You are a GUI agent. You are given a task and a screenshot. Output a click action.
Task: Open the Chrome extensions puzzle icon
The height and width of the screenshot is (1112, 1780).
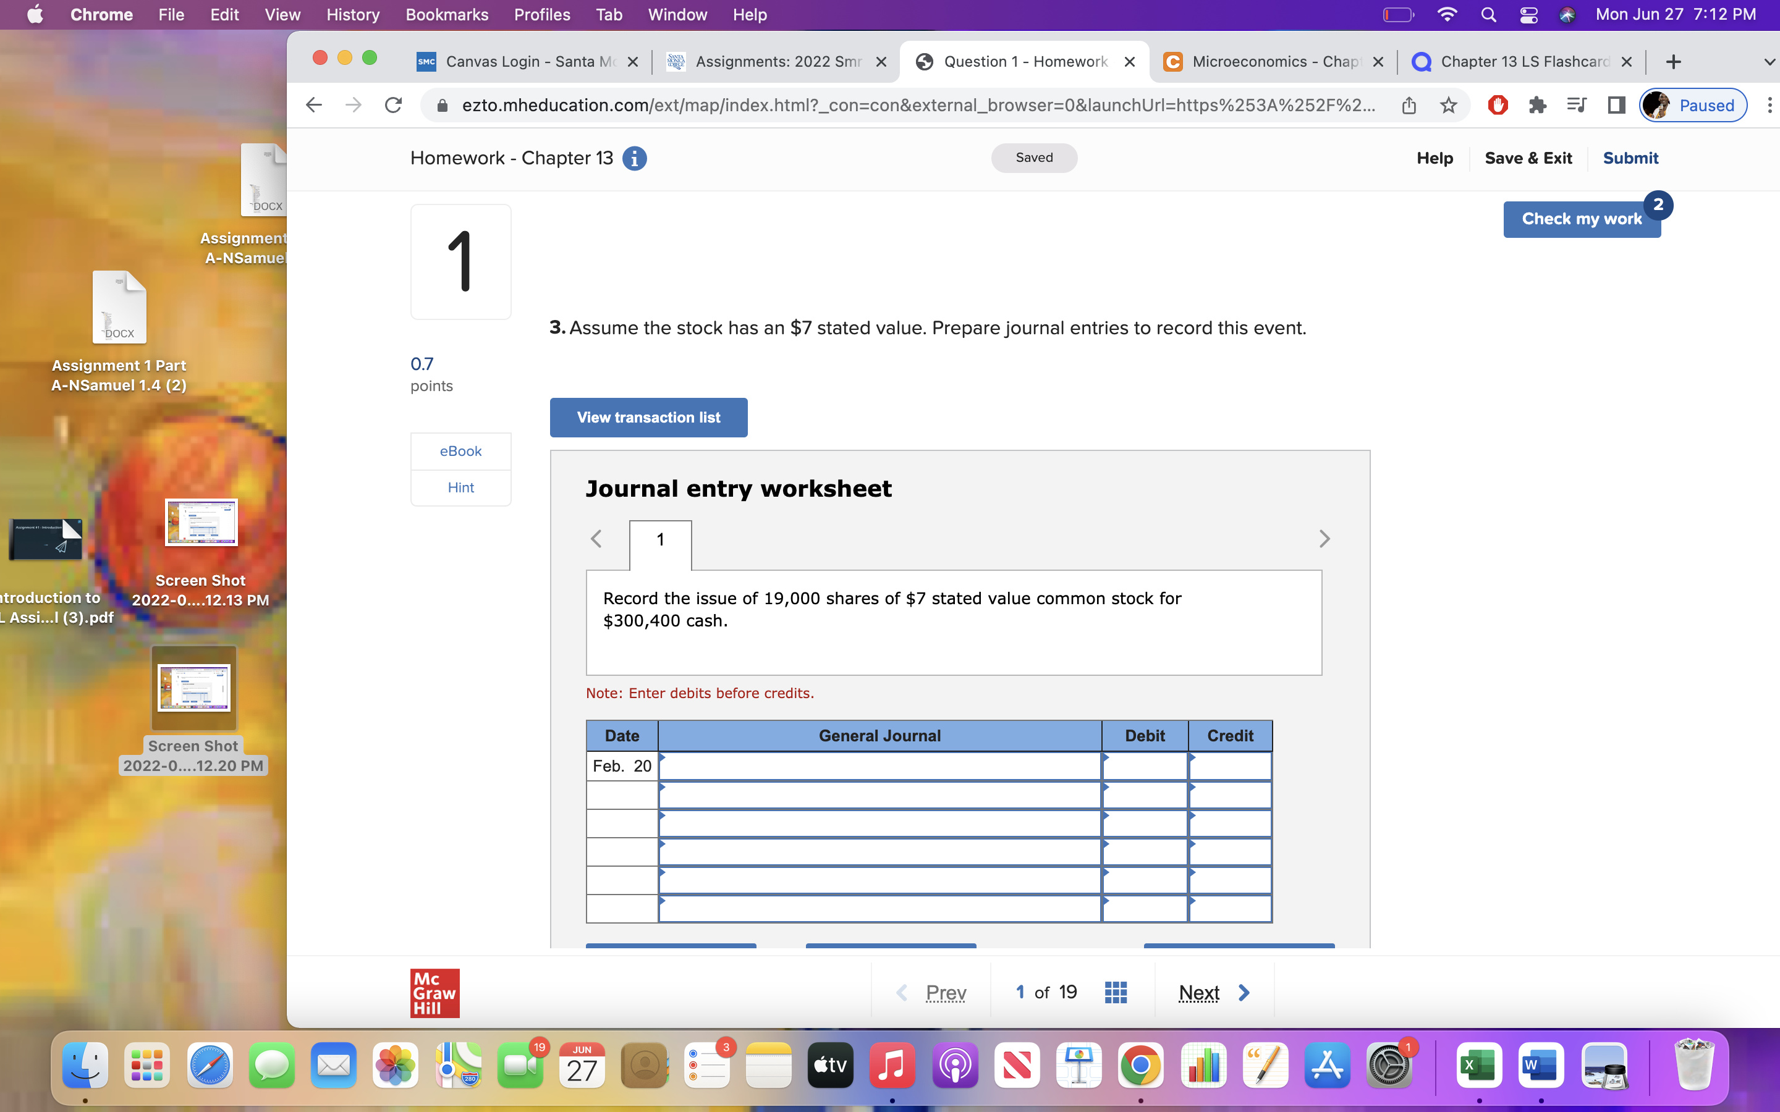click(x=1537, y=105)
